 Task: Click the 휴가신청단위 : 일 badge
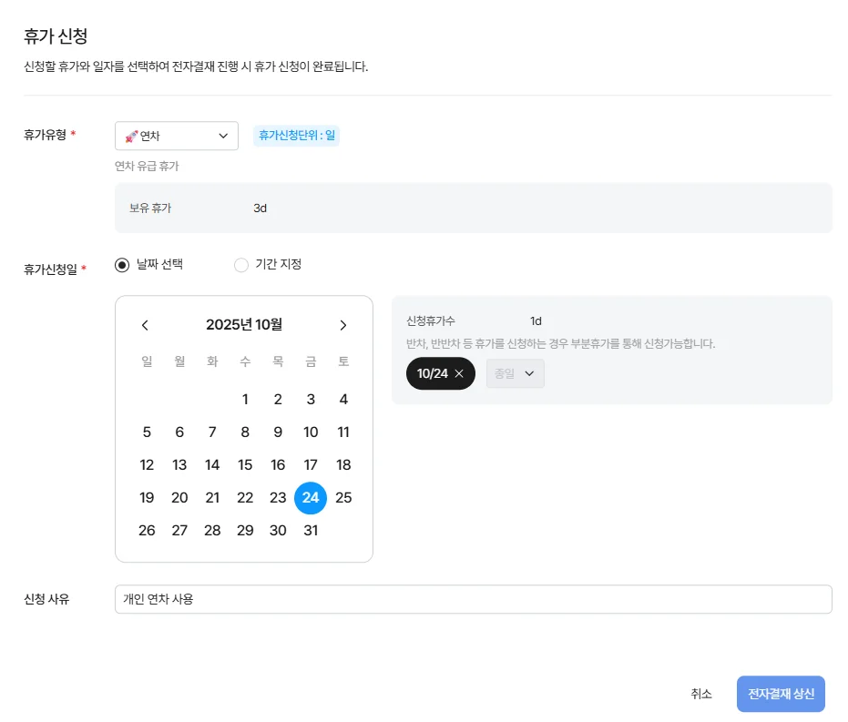[297, 135]
